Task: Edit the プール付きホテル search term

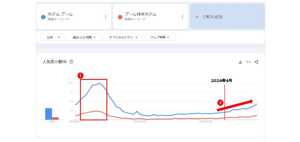Action: click(140, 15)
